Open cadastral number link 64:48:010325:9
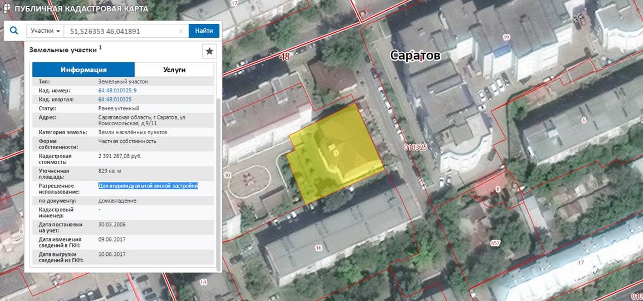 [x=117, y=91]
